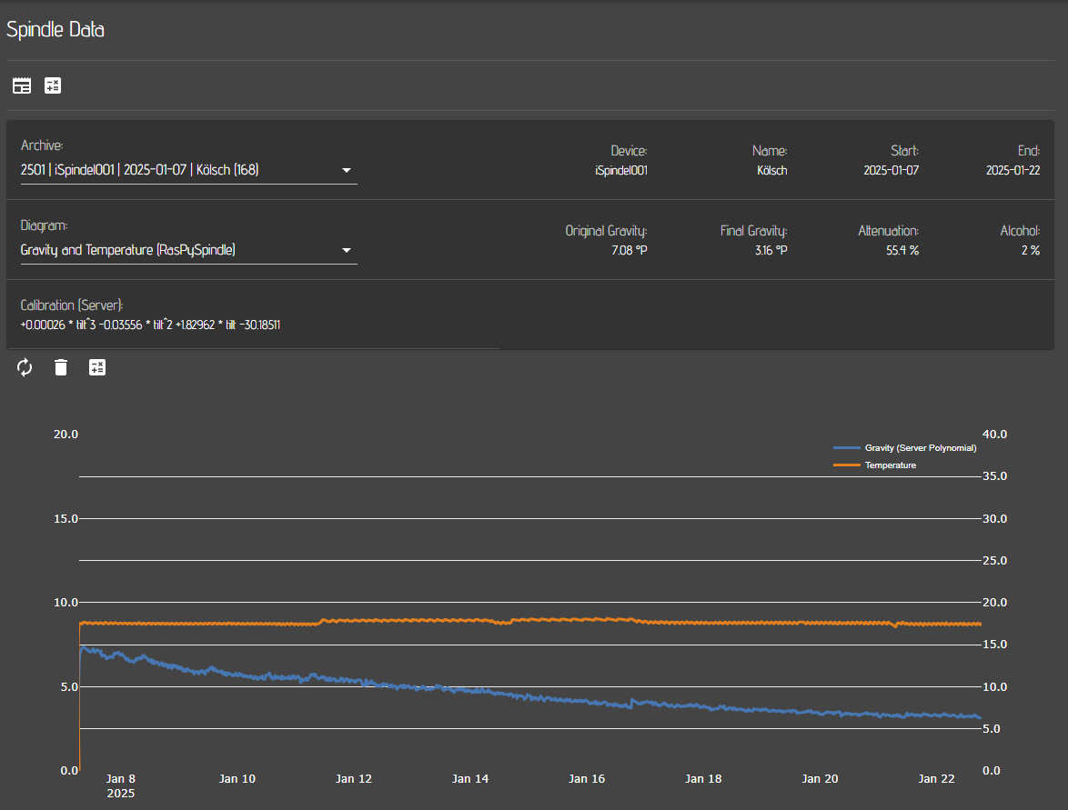Click the Jan 16 x-axis date label
The width and height of the screenshot is (1068, 810).
tap(586, 779)
